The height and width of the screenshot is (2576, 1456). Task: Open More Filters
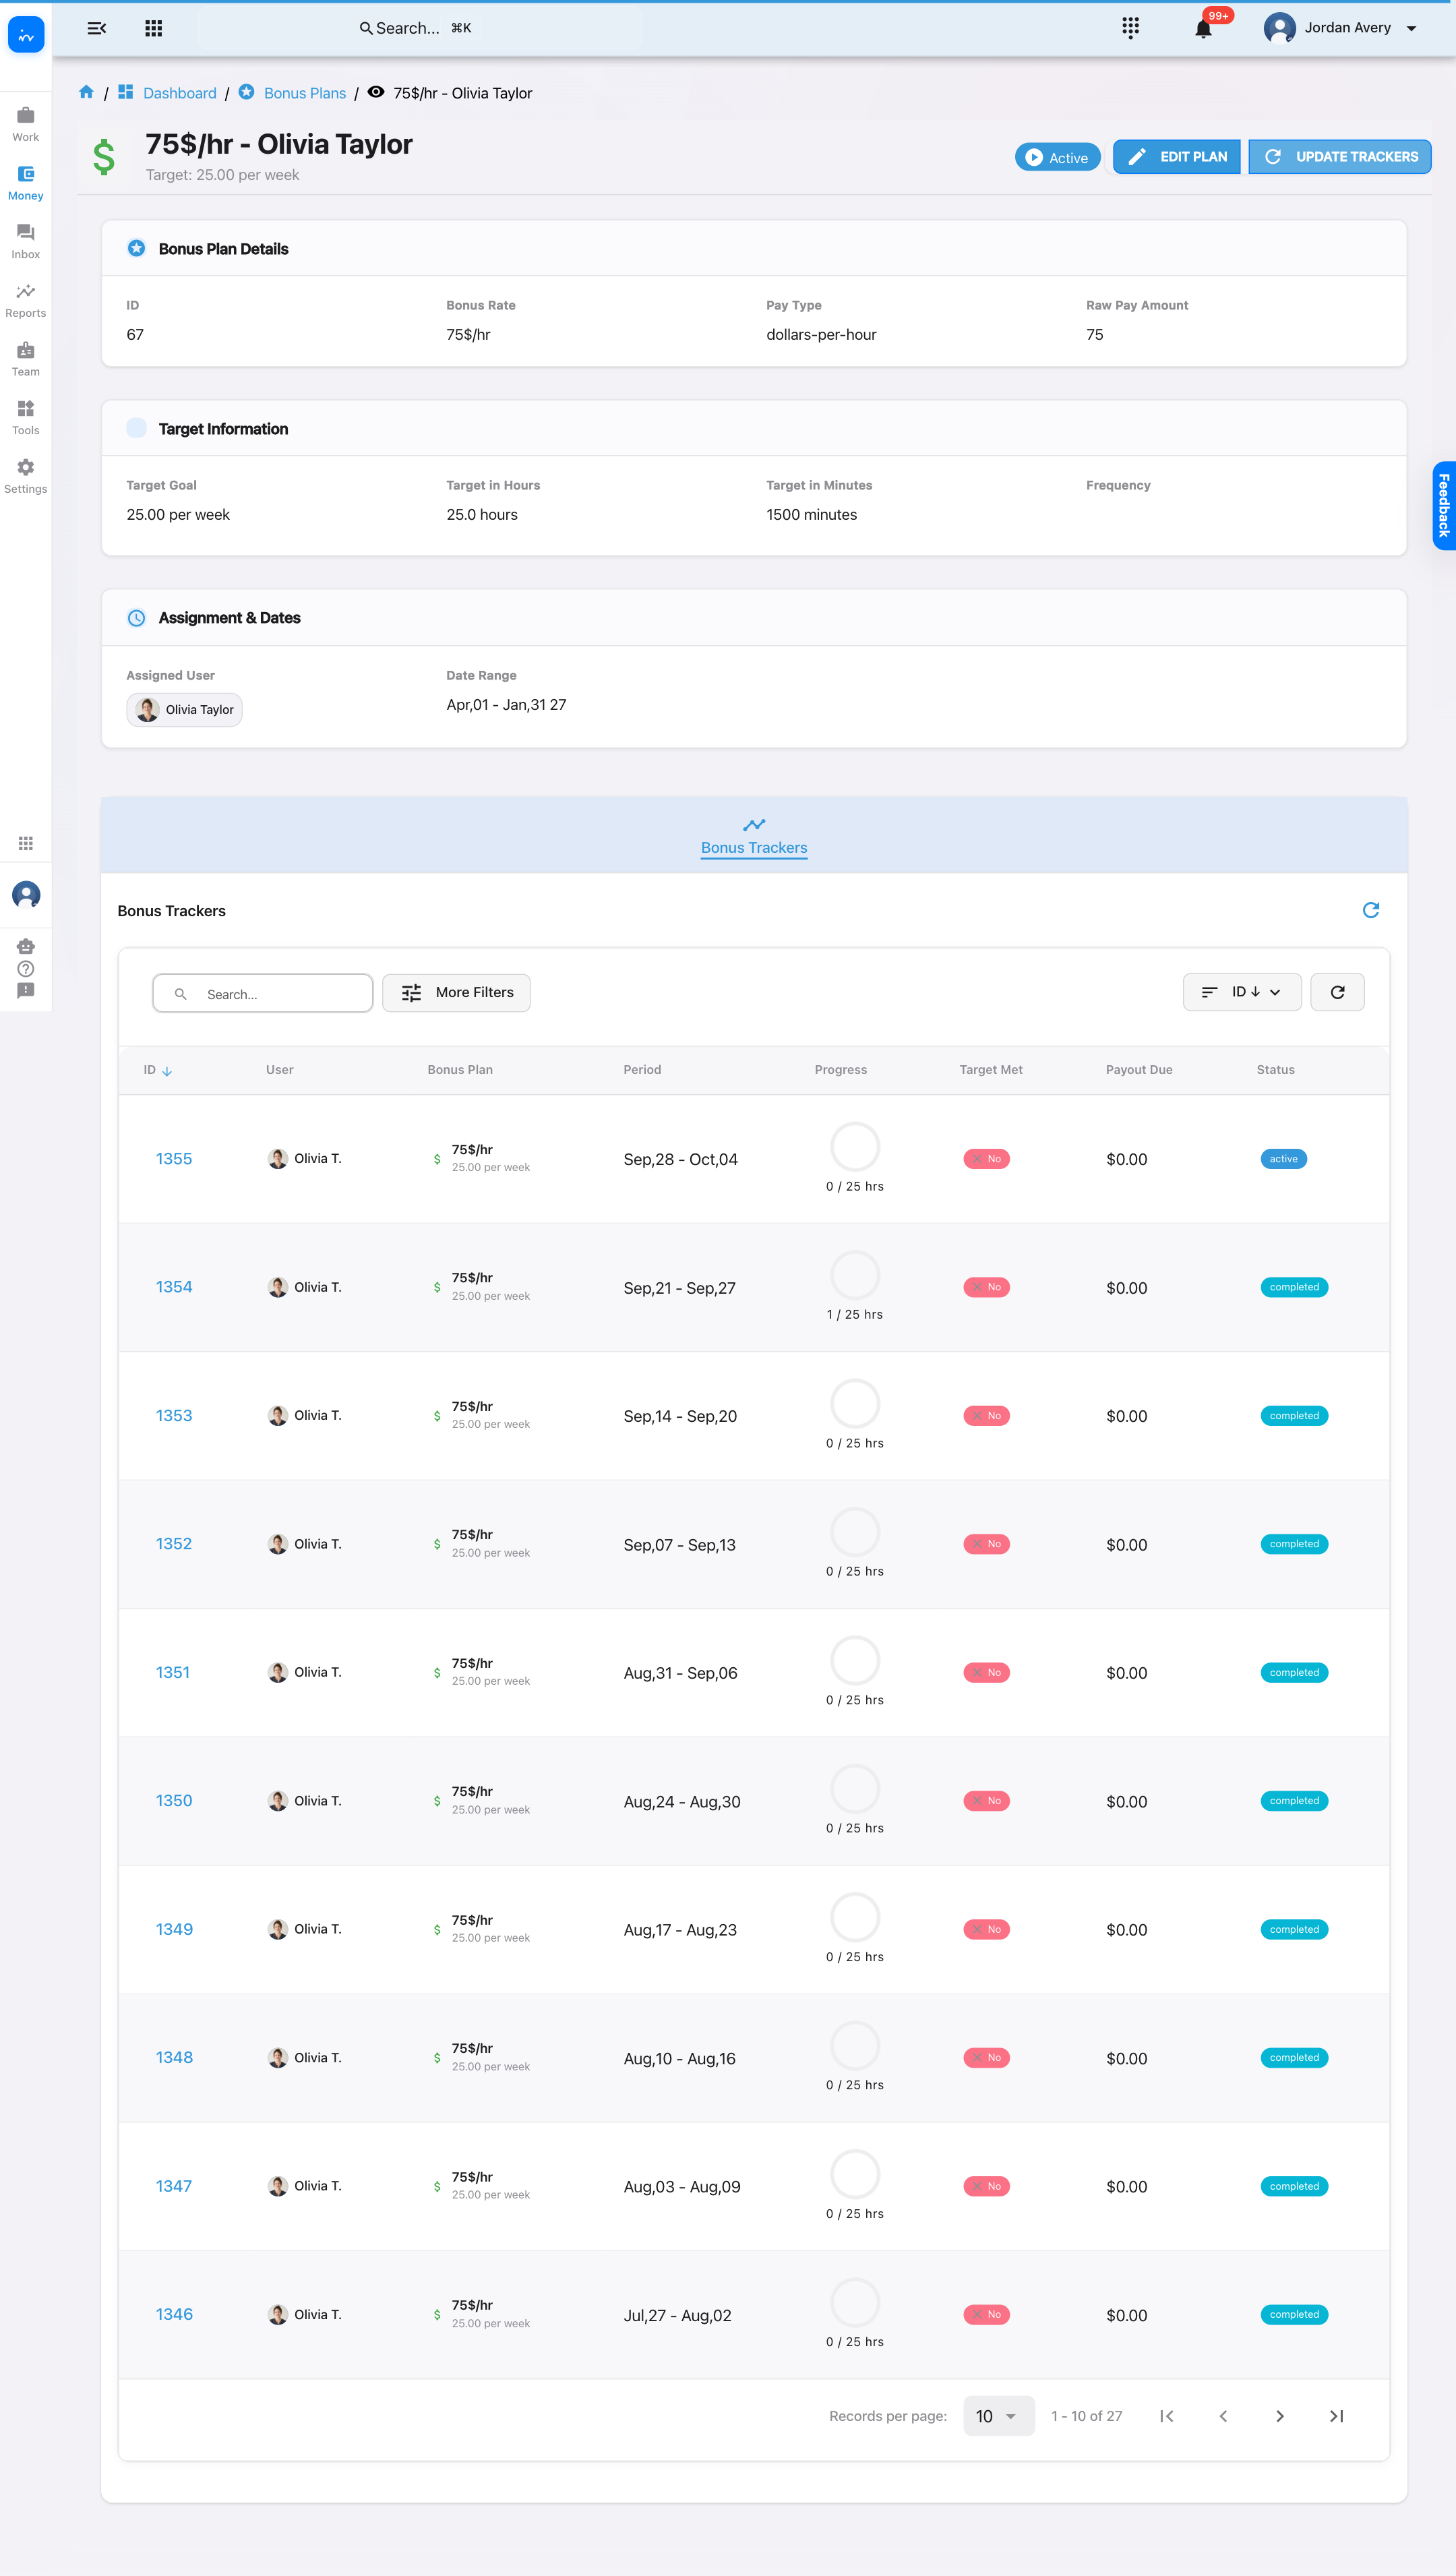click(456, 992)
